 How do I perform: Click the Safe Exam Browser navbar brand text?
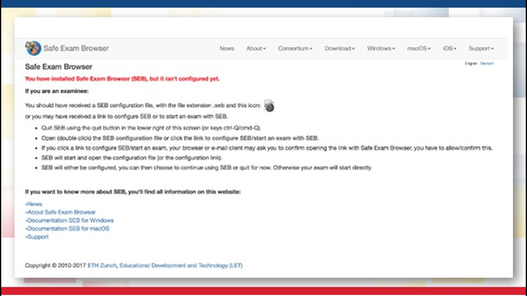76,48
